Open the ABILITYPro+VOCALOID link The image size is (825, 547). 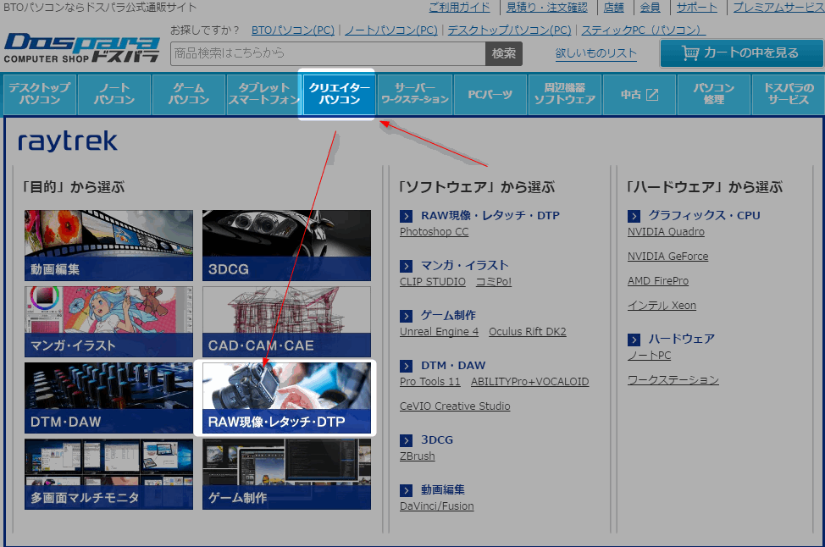(530, 382)
